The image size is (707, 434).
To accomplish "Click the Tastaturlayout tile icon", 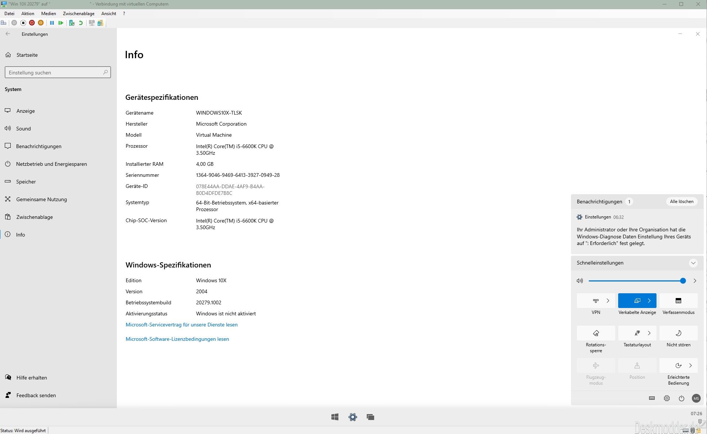I will [x=637, y=333].
